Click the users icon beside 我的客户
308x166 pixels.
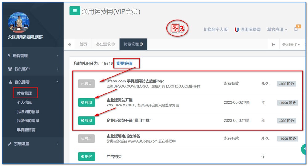pyautogui.click(x=10, y=69)
